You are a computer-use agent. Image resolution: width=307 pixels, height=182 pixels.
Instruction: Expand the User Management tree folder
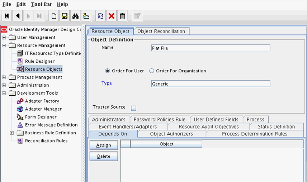pos(4,38)
